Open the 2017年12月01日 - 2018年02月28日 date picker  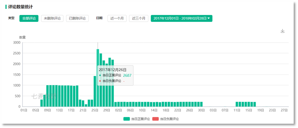(182, 19)
